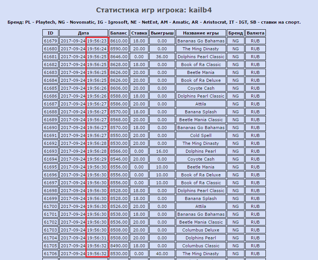Screen dimensions: 318x260
Task: Click Book of Ra Classic in row 61682
Action: click(x=201, y=65)
